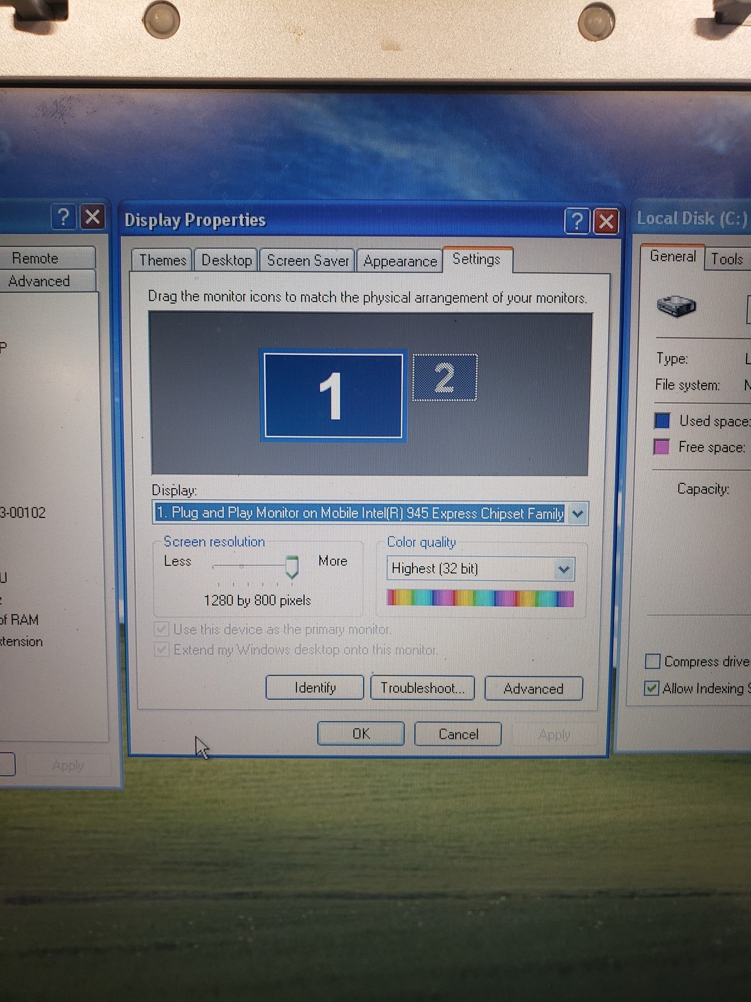Click help question icon in left window
Screen dimensions: 751x1002
63,217
